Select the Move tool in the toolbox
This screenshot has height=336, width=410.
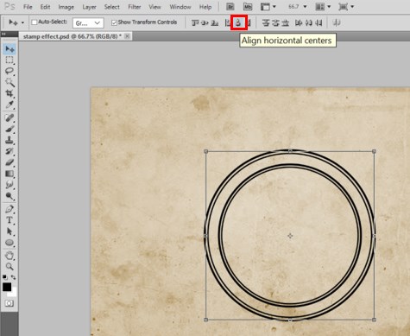[x=9, y=49]
